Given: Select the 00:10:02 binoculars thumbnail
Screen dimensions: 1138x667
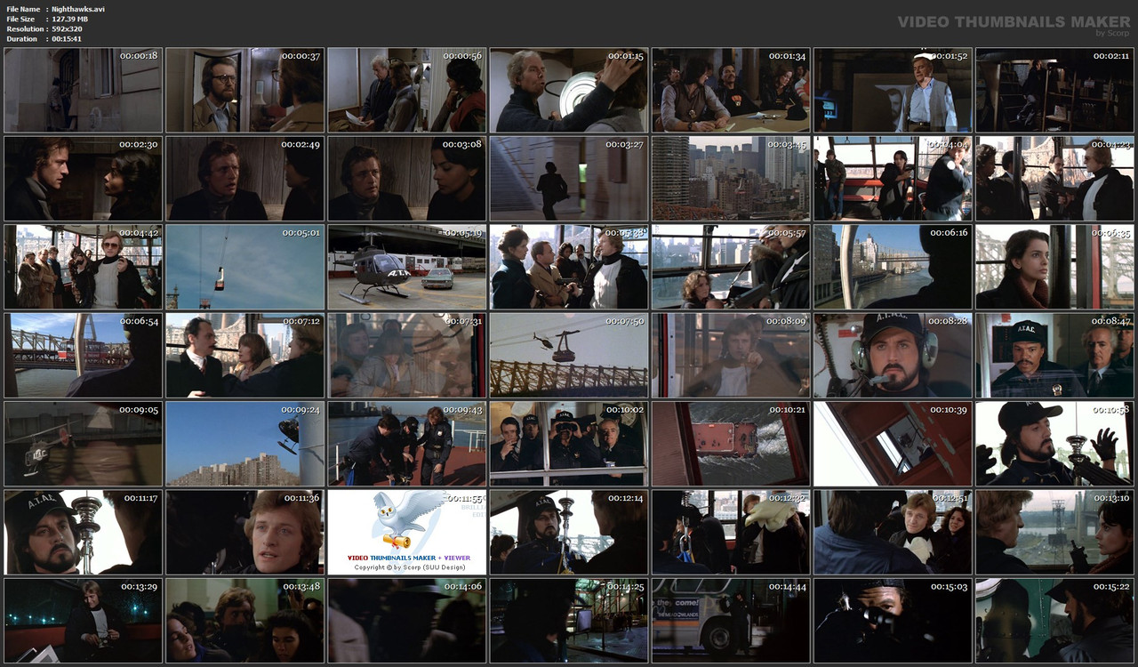Looking at the screenshot, I should (x=569, y=444).
